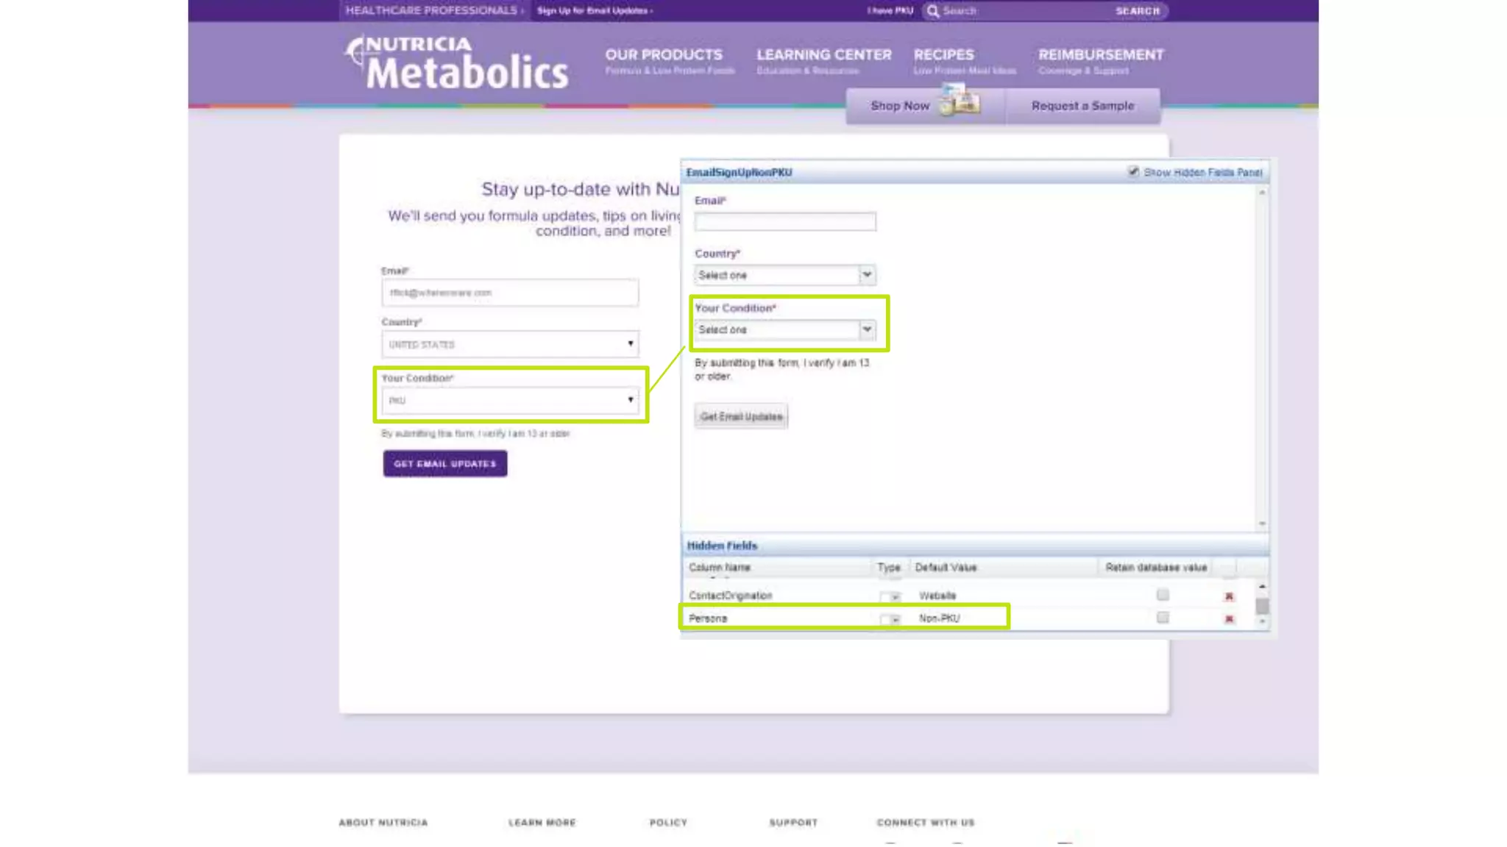Viewport: 1507px width, 847px height.
Task: Toggle Show Hidden Fields Panel checkbox
Action: coord(1133,171)
